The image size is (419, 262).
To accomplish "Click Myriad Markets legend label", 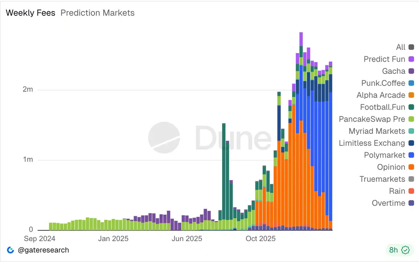I will click(377, 131).
